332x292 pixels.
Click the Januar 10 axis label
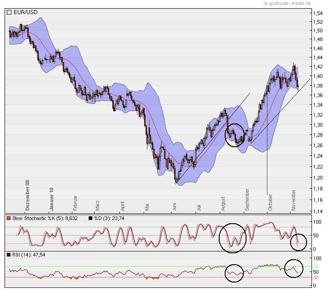pyautogui.click(x=51, y=199)
